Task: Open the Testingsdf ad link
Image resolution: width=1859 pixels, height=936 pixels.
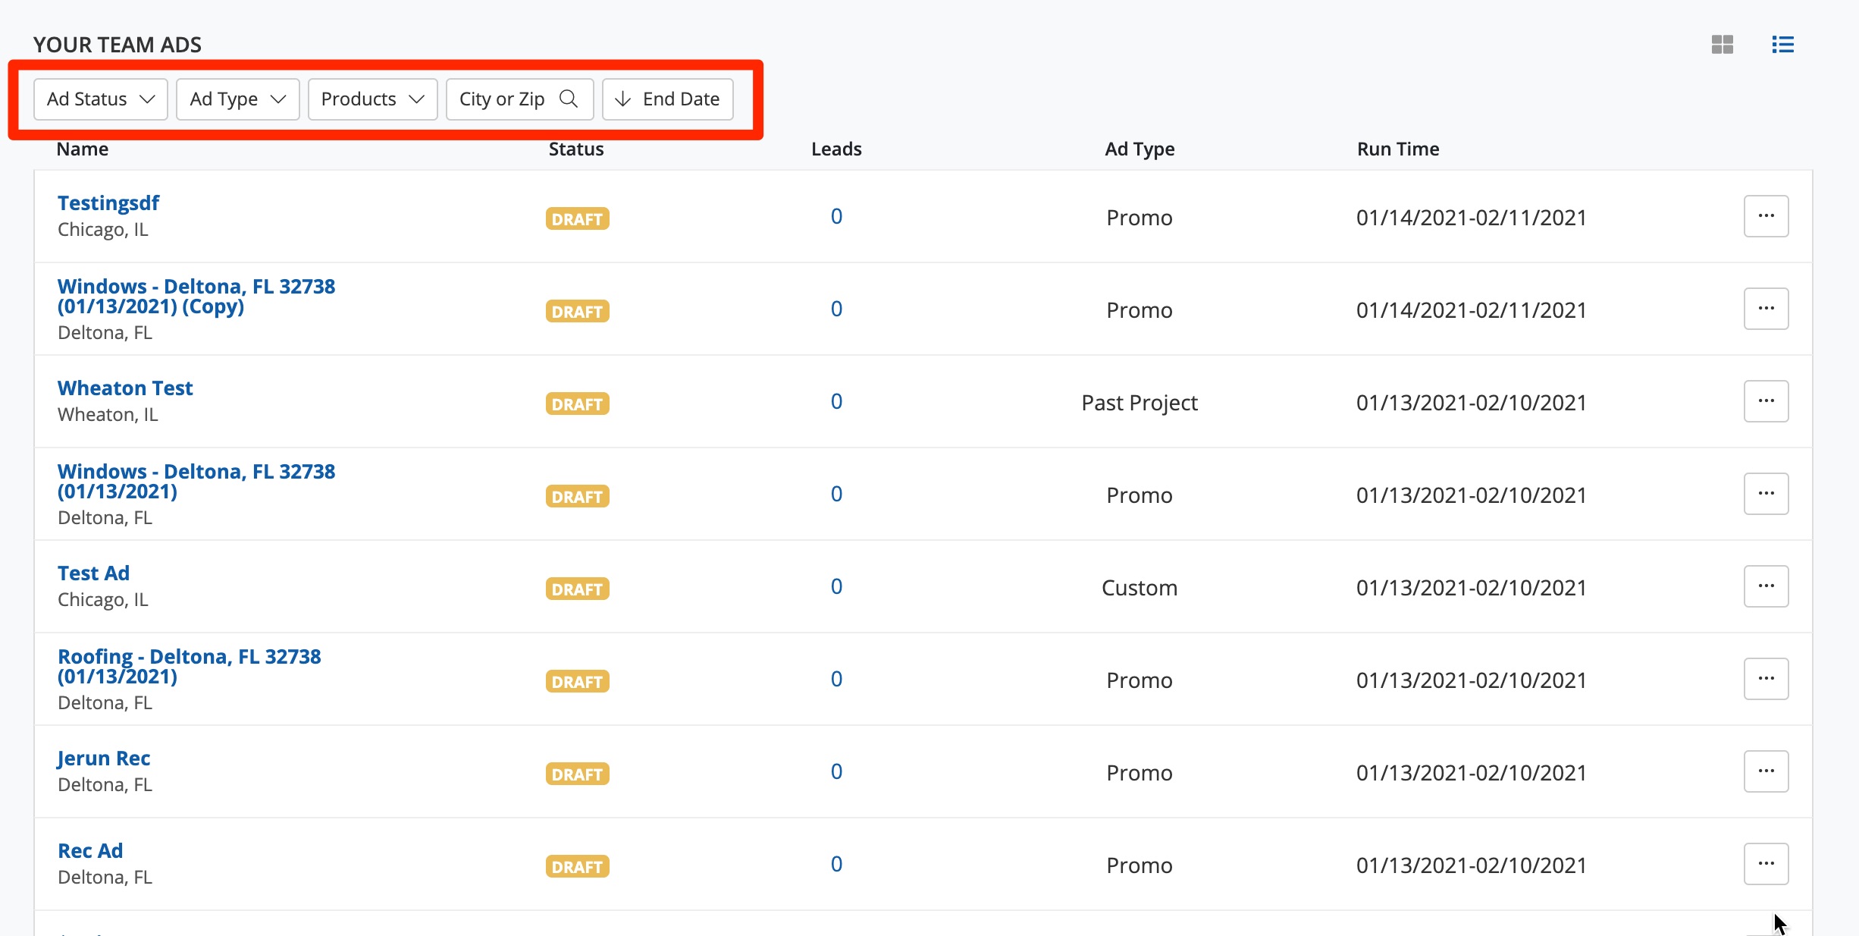Action: [x=108, y=203]
